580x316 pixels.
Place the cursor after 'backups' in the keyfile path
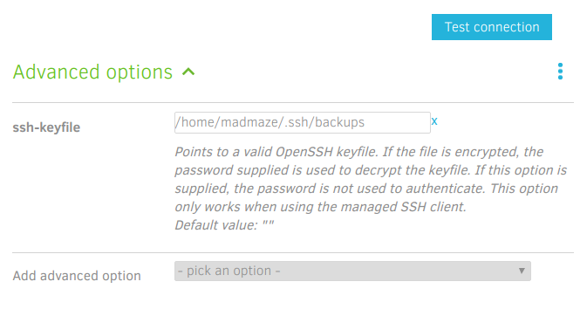[x=365, y=122]
